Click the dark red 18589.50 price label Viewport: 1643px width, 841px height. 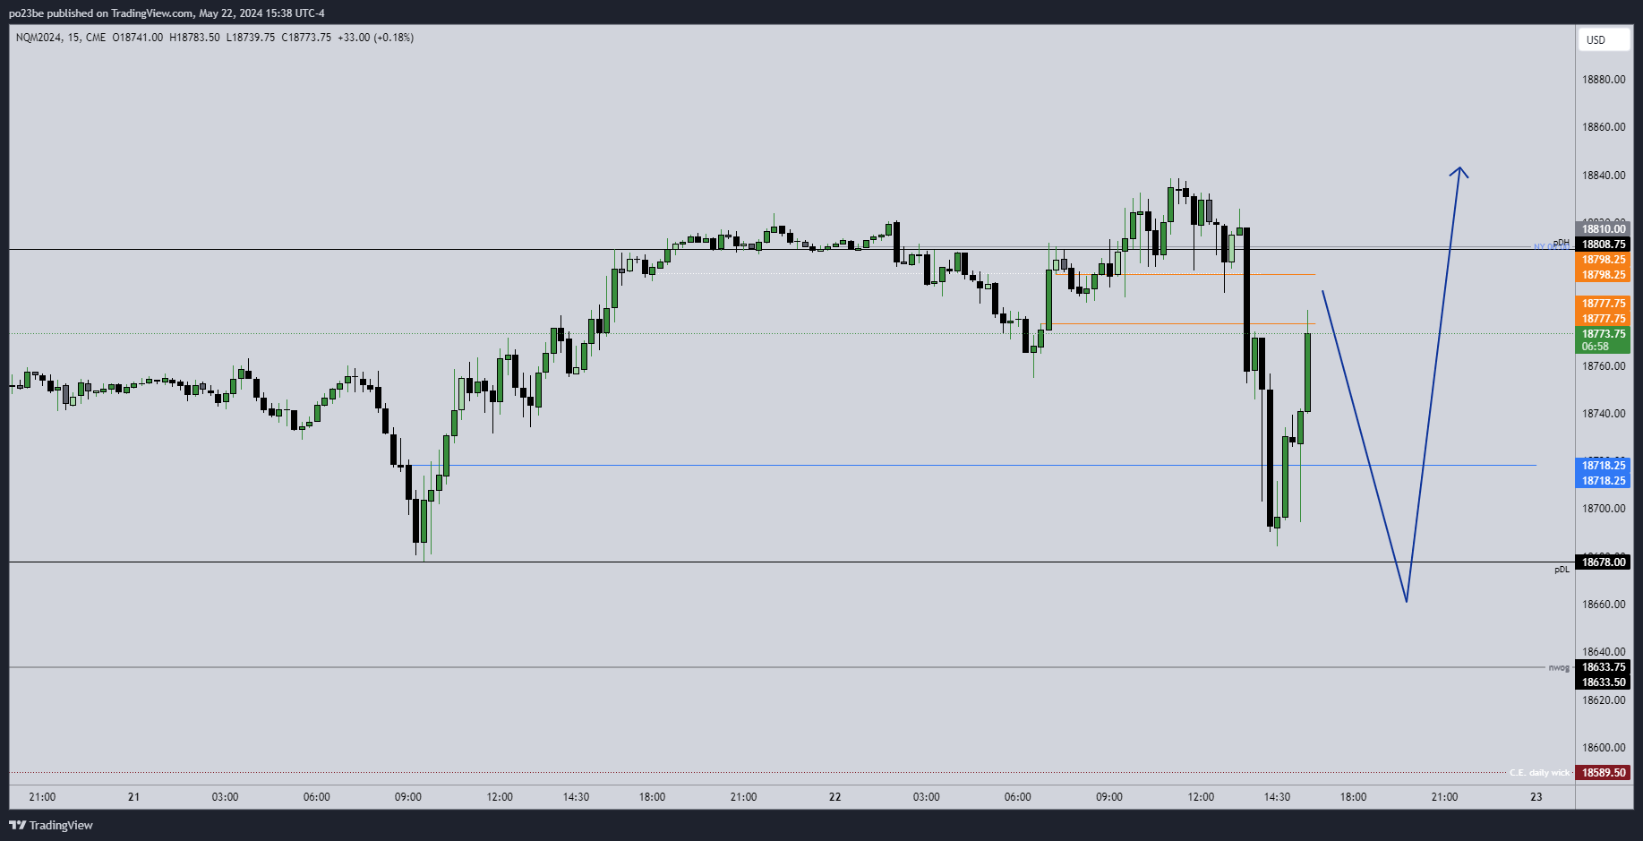click(x=1603, y=773)
